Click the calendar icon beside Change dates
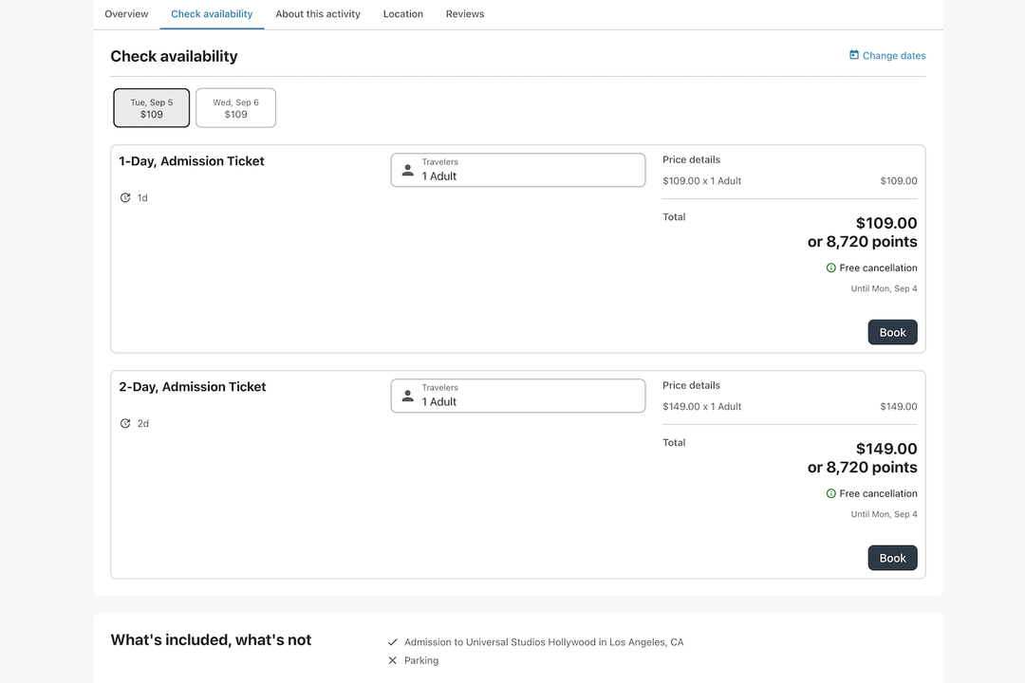This screenshot has height=683, width=1025. point(854,55)
